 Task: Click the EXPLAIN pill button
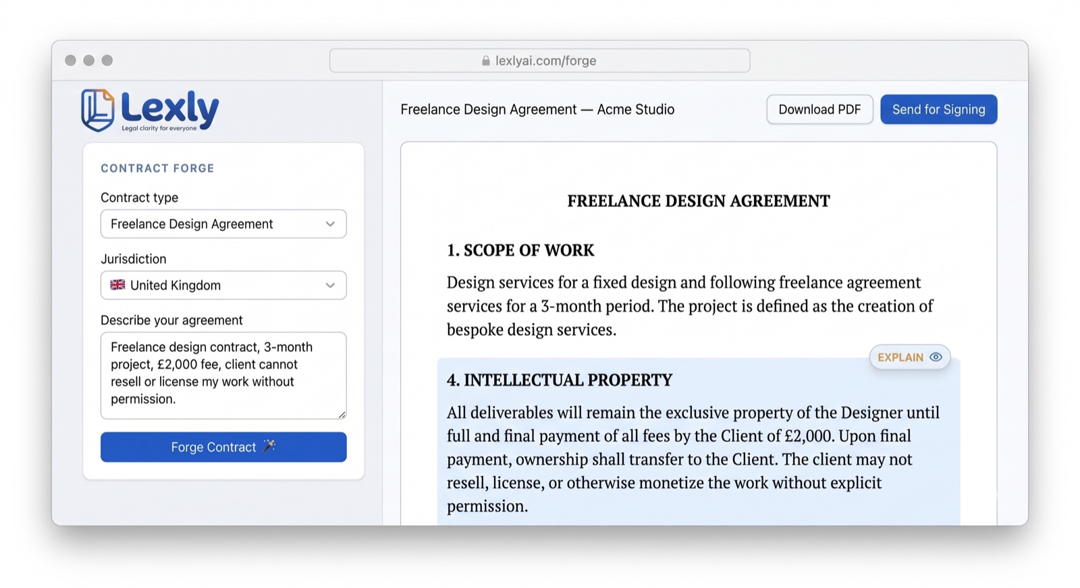[909, 357]
